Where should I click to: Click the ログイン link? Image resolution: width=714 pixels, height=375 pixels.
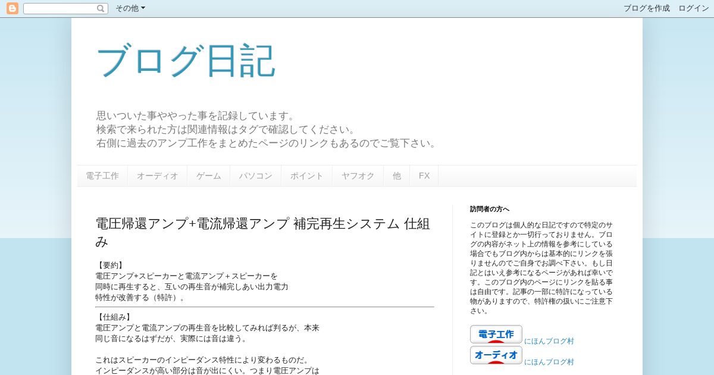pos(694,8)
